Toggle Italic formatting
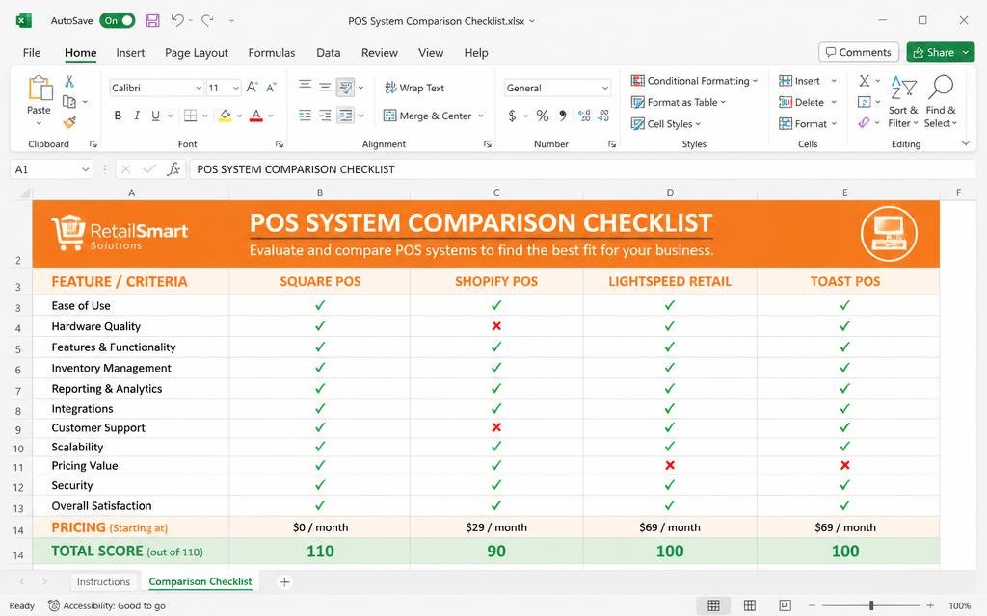The image size is (987, 616). point(137,115)
